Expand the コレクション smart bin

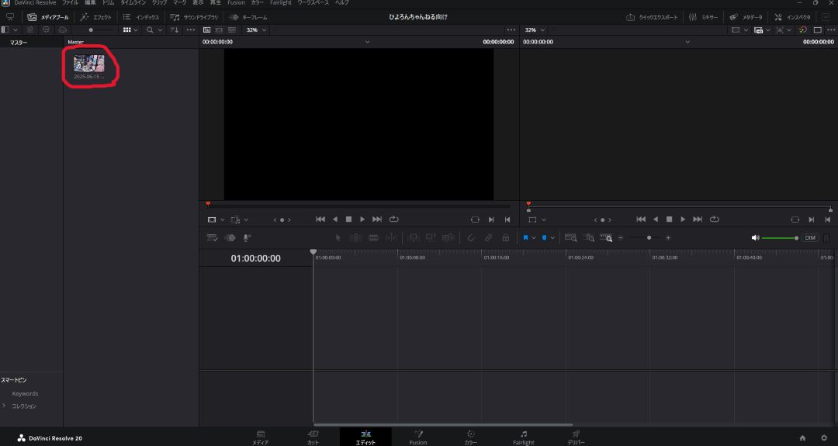(4, 406)
